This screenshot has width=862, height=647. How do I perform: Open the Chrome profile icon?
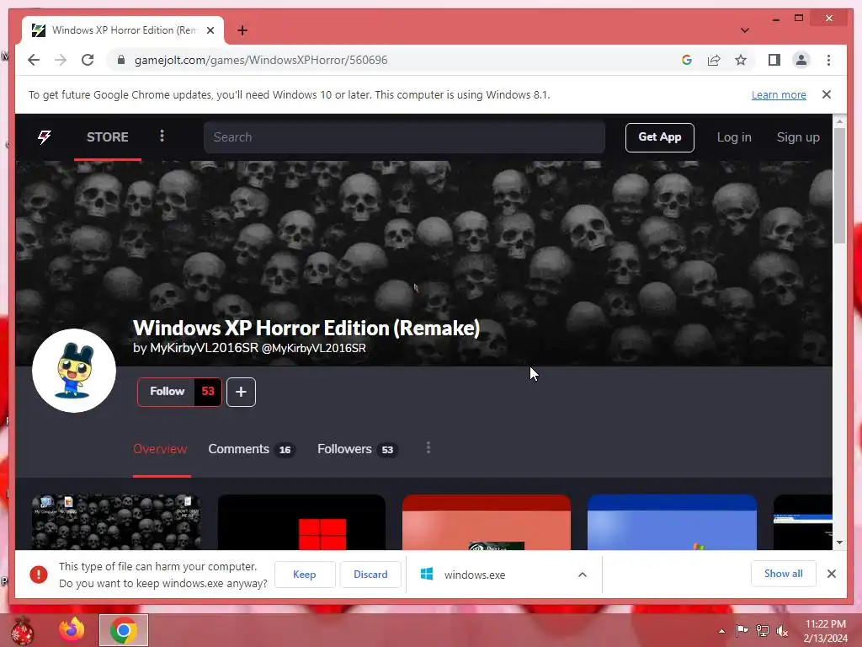pos(801,60)
